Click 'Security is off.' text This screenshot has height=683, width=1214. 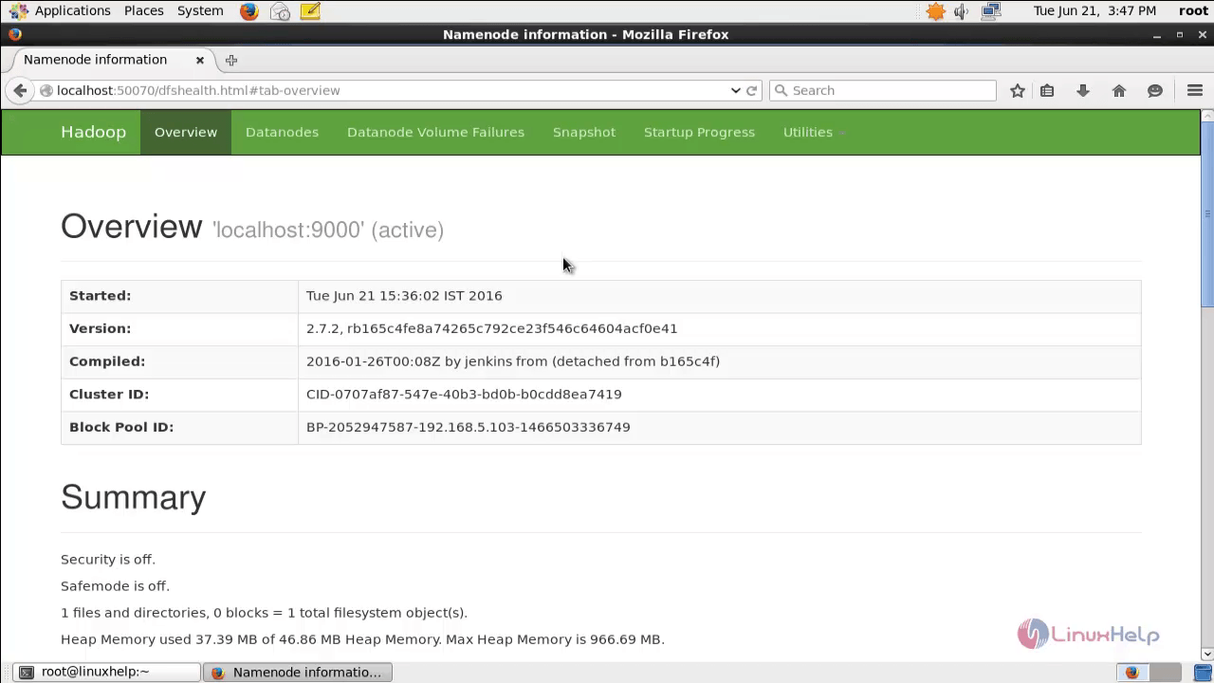(x=108, y=560)
